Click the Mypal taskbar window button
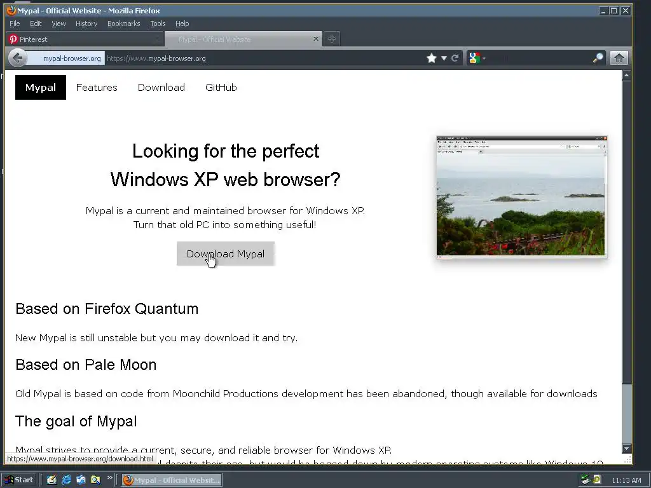The height and width of the screenshot is (488, 651). [172, 480]
